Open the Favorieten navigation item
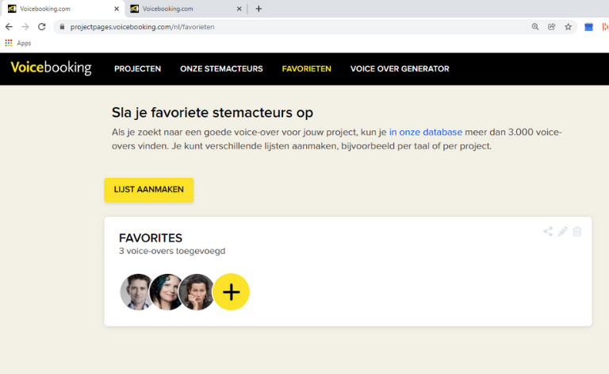The width and height of the screenshot is (609, 374). click(x=306, y=69)
